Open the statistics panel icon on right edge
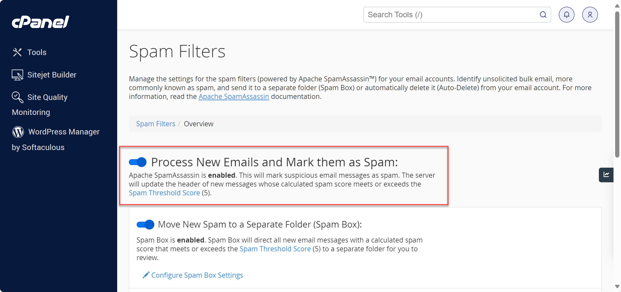 (606, 175)
